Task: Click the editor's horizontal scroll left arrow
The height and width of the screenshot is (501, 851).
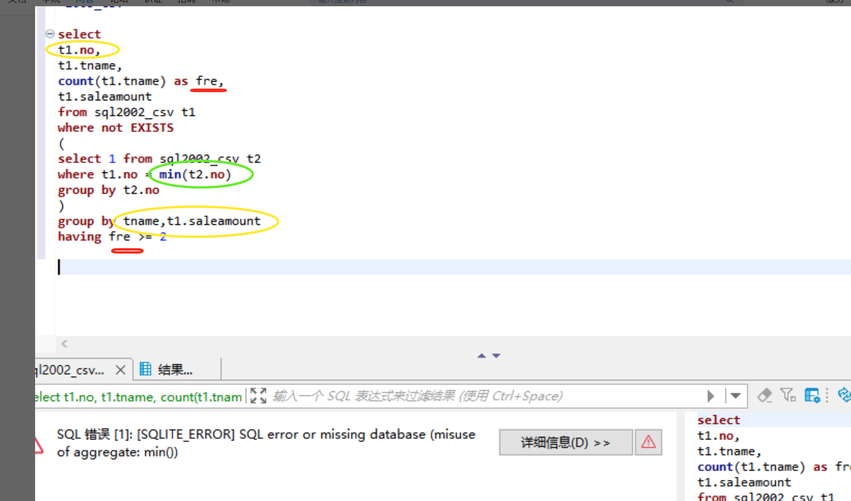Action: (x=64, y=344)
